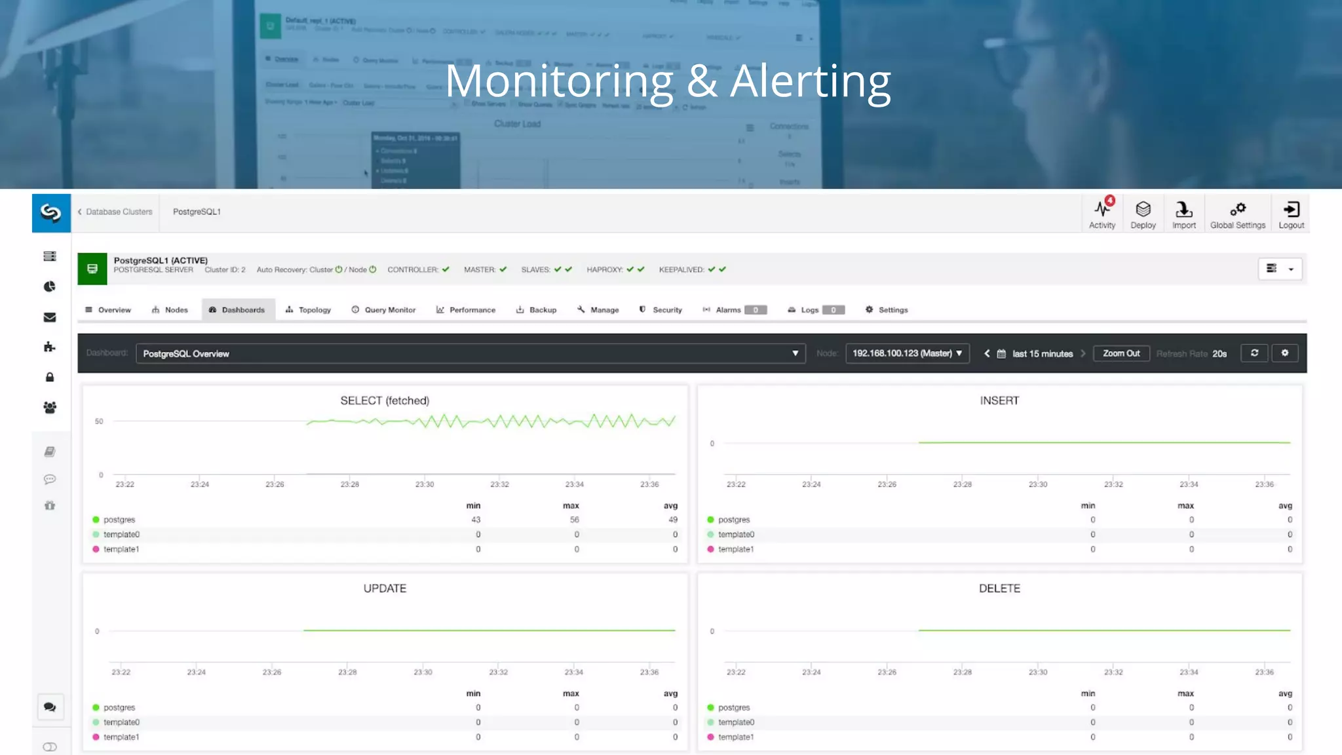Open the Query Monitor tab

(x=383, y=310)
